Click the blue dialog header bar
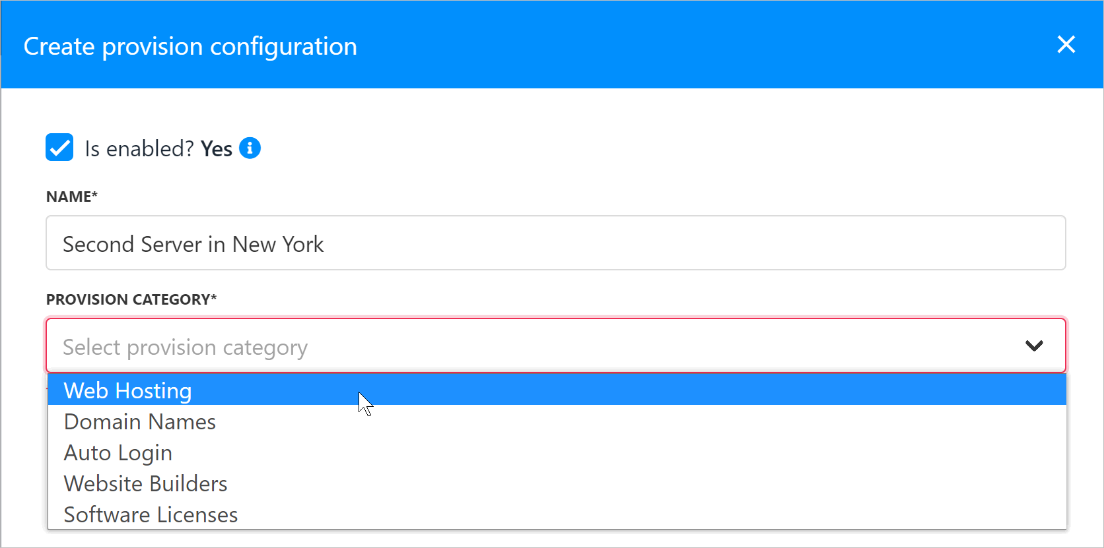This screenshot has height=548, width=1104. tap(552, 44)
